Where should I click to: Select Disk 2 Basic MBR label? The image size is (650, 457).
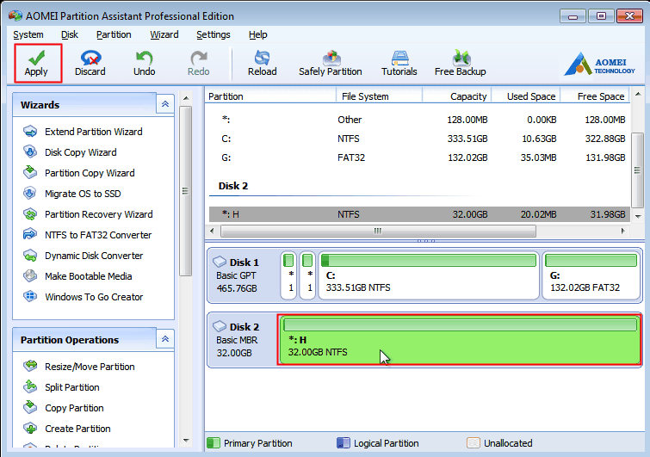(237, 340)
